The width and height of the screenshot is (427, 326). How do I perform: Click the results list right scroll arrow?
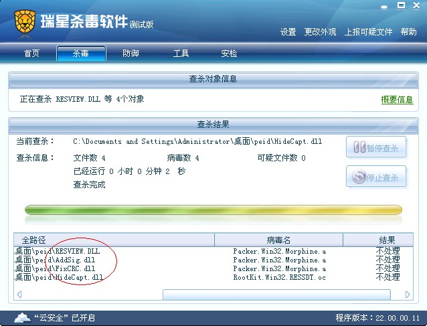408,295
